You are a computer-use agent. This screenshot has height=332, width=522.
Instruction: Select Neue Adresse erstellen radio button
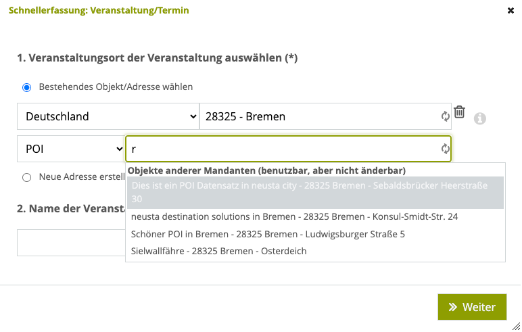pyautogui.click(x=26, y=177)
